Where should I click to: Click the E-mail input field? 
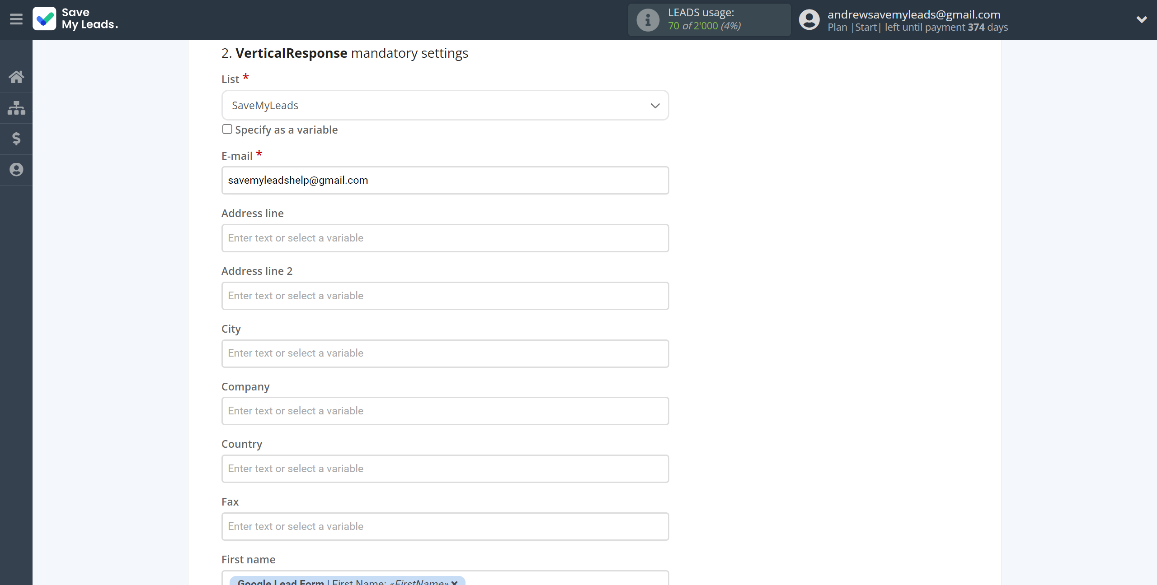(x=445, y=180)
